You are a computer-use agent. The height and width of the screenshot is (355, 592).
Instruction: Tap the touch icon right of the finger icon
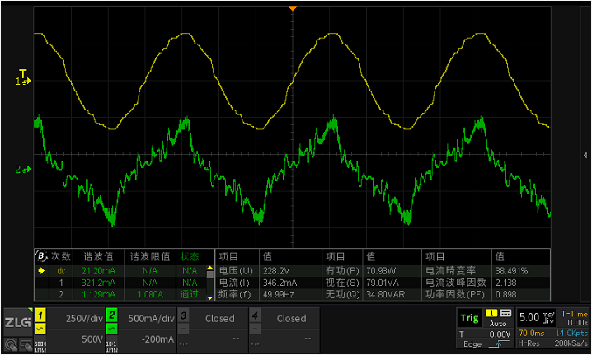(26, 345)
